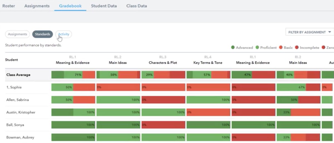Click Sophie's 0% Characters & Plot bar
This screenshot has width=334, height=143.
(x=163, y=87)
